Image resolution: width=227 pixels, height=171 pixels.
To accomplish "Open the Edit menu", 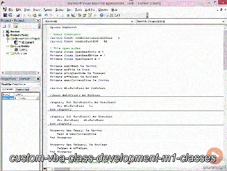I will [x=19, y=10].
